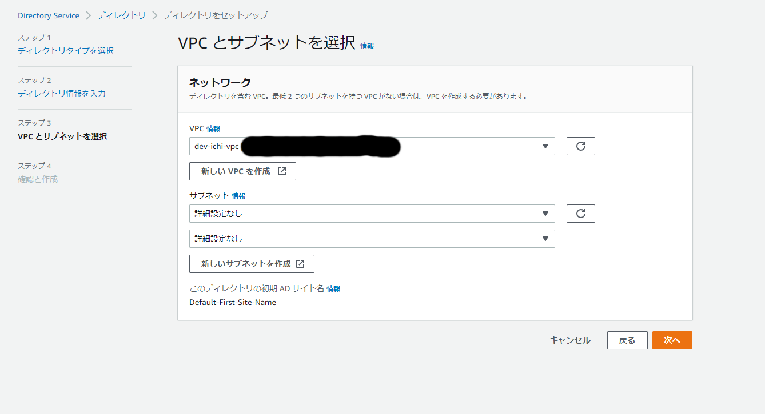Click キャンセル to cancel setup

[569, 340]
